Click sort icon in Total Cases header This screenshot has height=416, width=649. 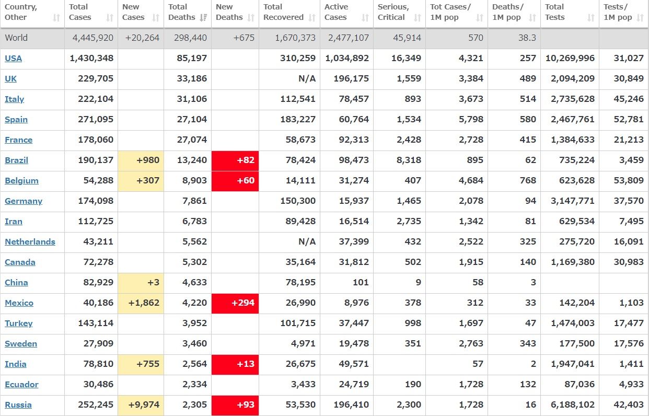110,18
